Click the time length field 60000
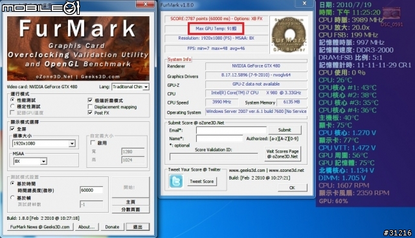The width and height of the screenshot is (415, 238). point(91,190)
